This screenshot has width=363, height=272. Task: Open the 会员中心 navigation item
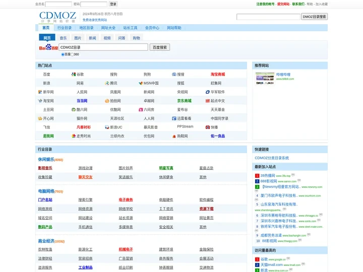(x=152, y=28)
